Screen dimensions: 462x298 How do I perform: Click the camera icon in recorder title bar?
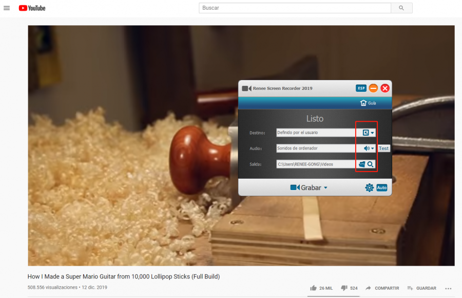tap(246, 88)
